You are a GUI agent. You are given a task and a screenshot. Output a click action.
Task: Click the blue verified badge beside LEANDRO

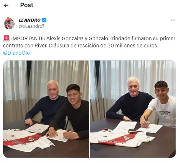(44, 20)
